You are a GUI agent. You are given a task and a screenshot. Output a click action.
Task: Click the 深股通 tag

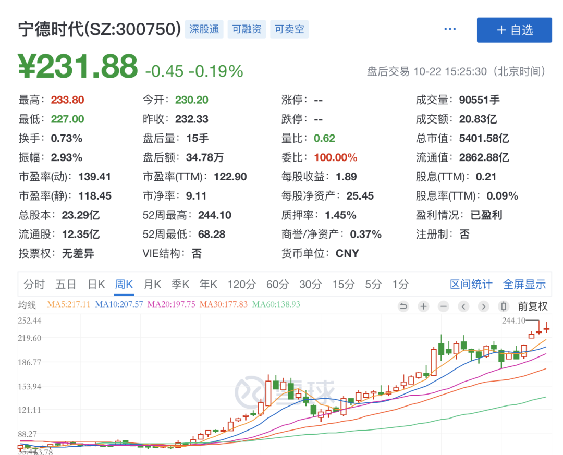point(204,29)
